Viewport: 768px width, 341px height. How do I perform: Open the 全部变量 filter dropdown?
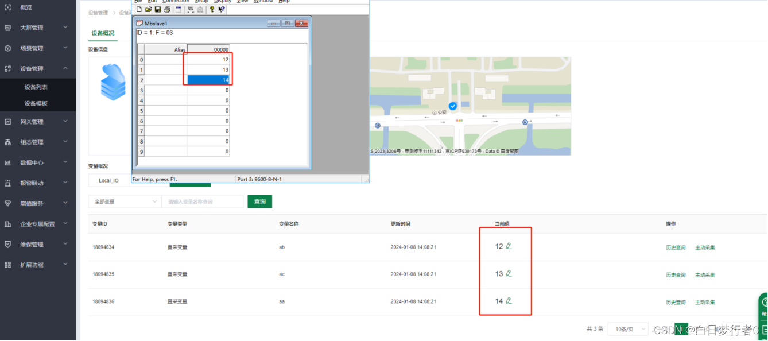pyautogui.click(x=125, y=201)
